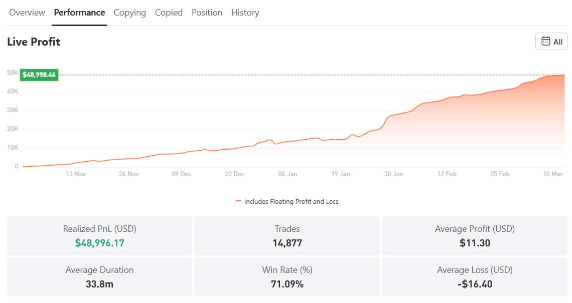
Task: Click the Average Loss value -$16.40
Action: [474, 283]
